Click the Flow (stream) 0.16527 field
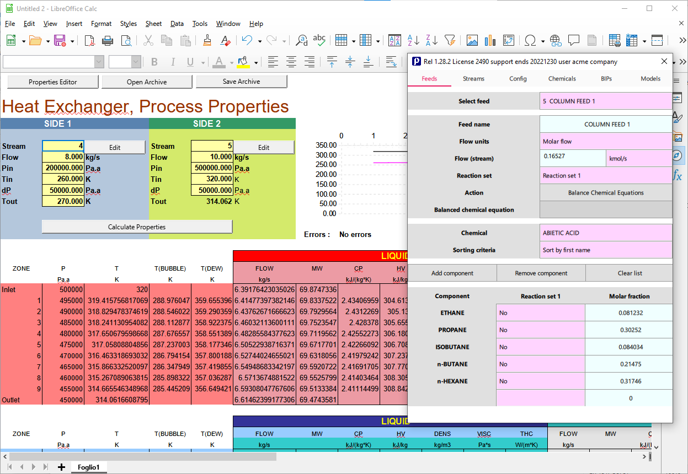688x474 pixels. pos(573,159)
